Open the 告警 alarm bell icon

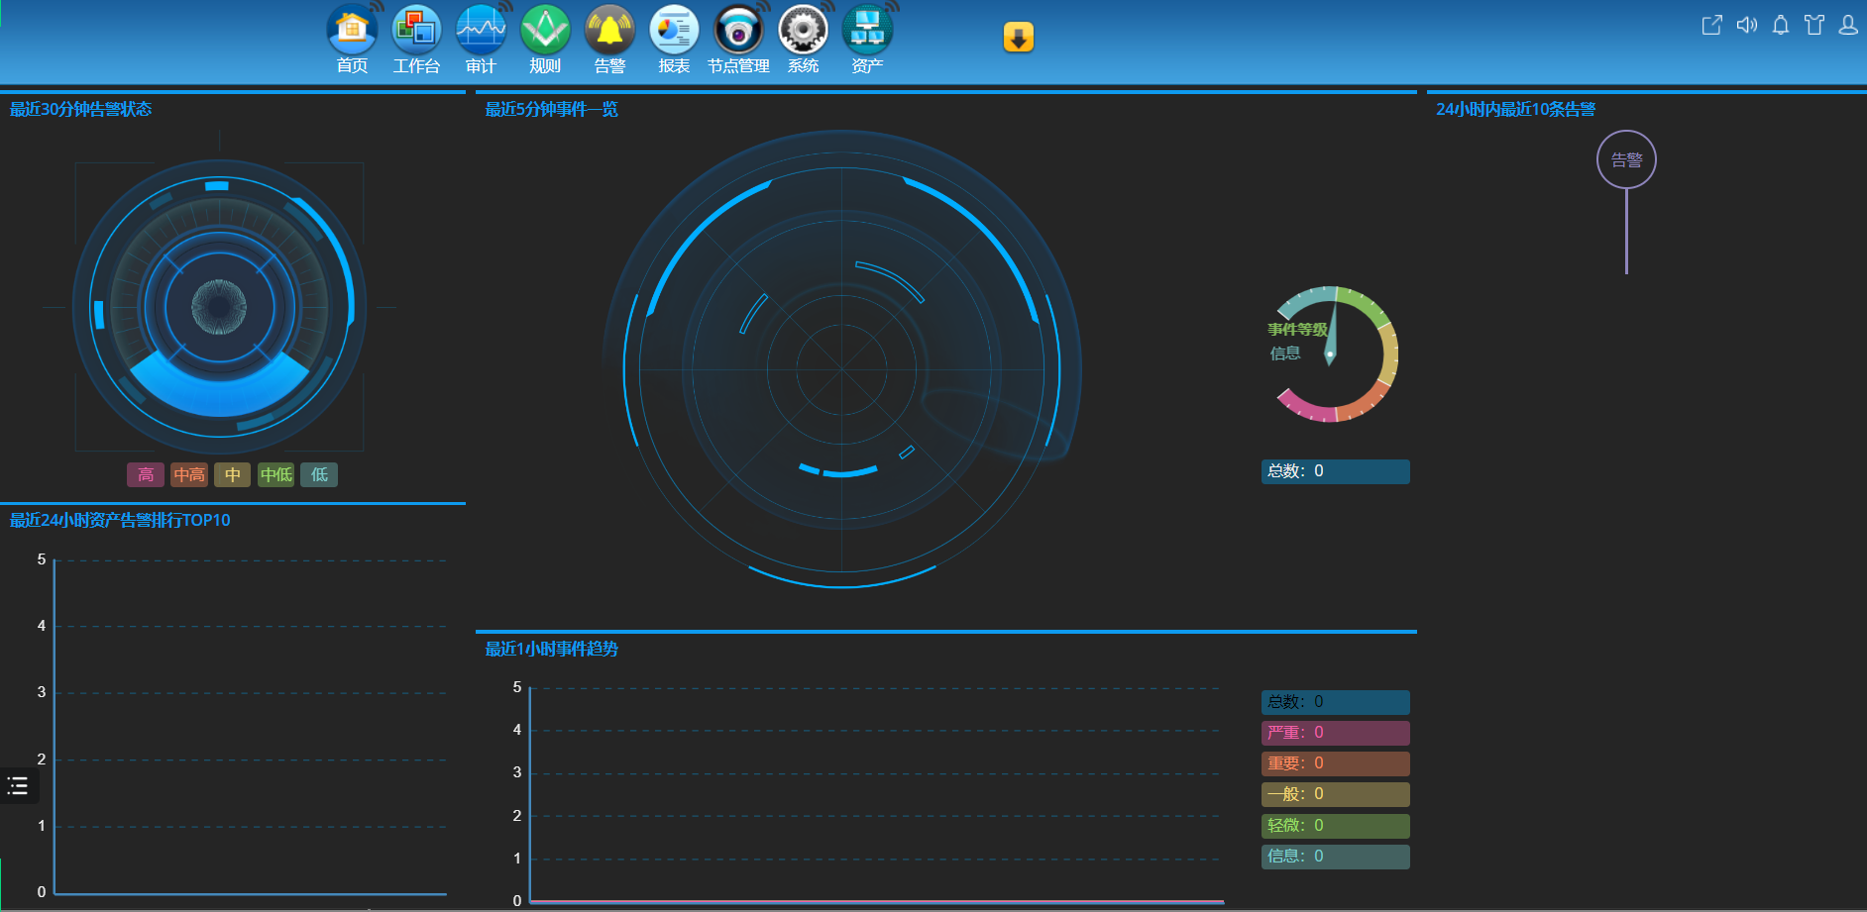609,30
